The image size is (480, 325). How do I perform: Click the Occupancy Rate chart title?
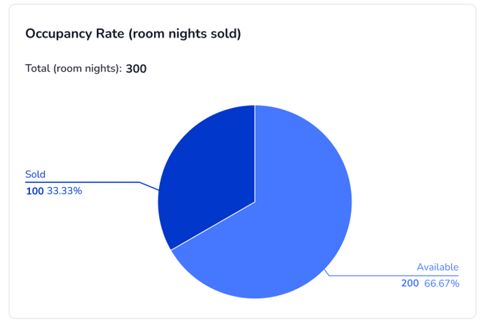pos(133,33)
